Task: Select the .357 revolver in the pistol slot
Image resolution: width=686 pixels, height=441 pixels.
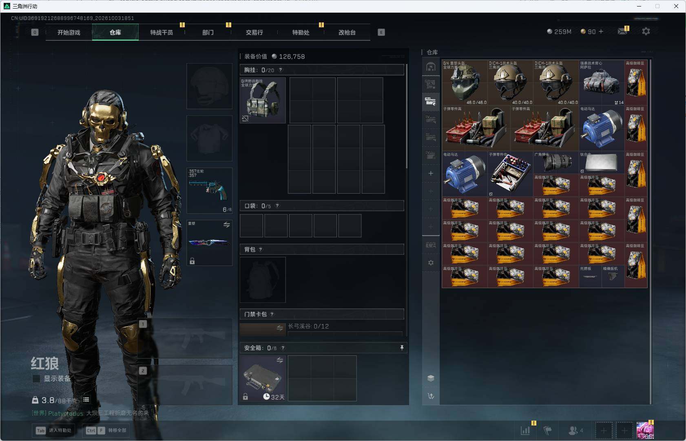Action: 210,191
